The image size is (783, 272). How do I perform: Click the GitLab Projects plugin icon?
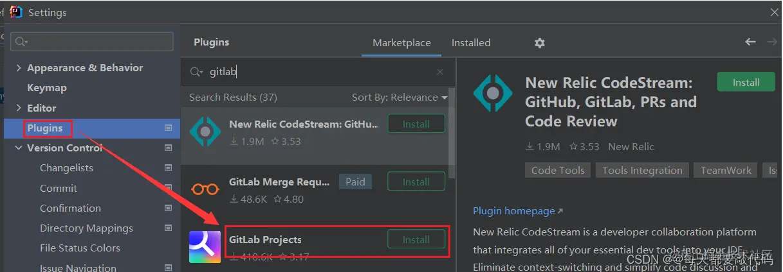(x=205, y=247)
